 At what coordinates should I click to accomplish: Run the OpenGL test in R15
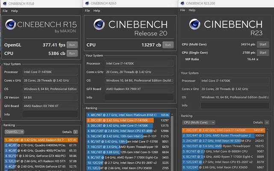coord(72,45)
